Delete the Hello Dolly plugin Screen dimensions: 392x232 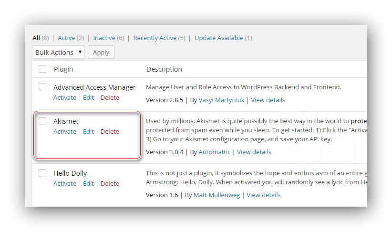tap(110, 183)
